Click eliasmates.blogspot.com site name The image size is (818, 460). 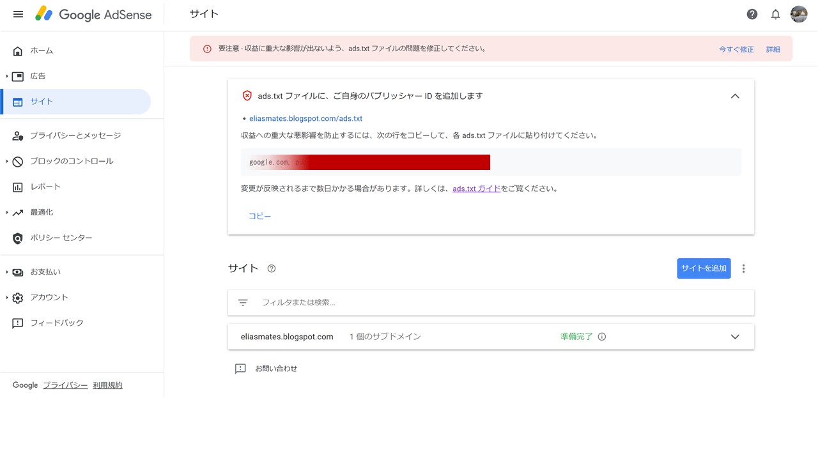(287, 337)
